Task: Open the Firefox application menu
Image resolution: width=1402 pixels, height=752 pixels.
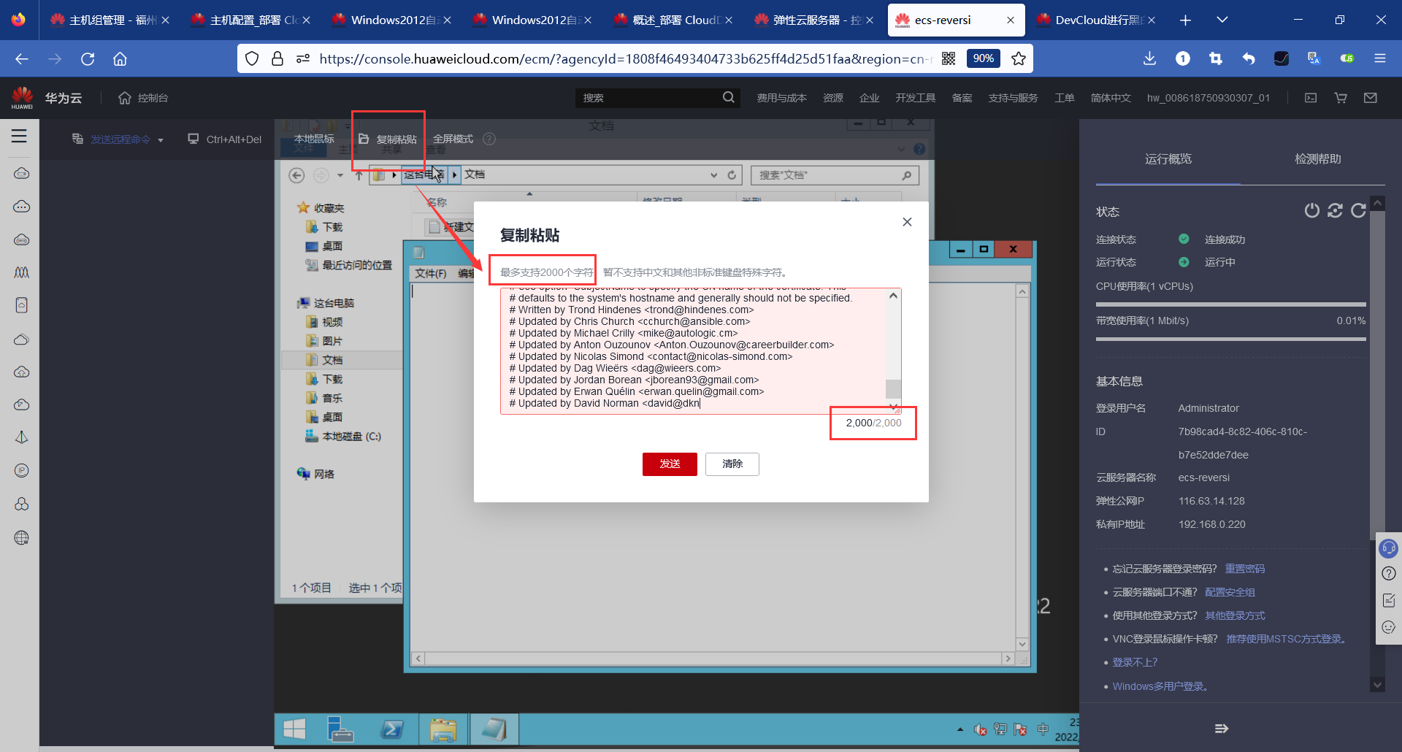Action: (x=1380, y=58)
